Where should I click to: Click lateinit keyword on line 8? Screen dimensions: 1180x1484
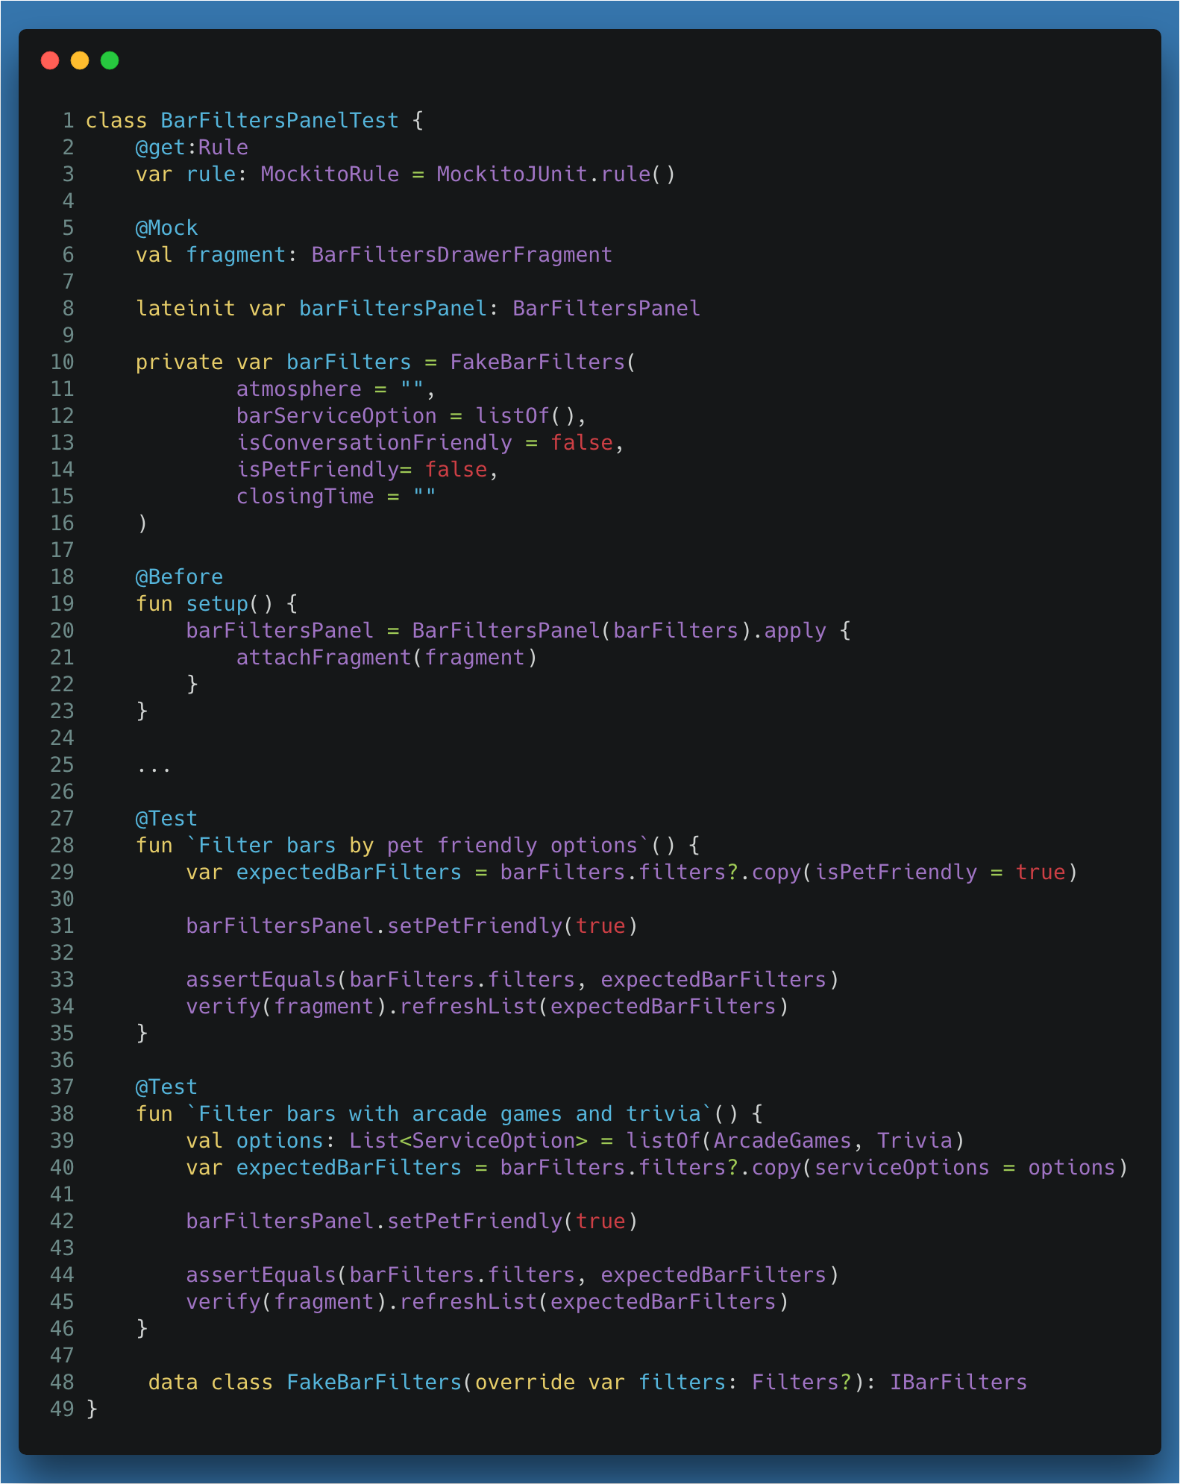[186, 309]
